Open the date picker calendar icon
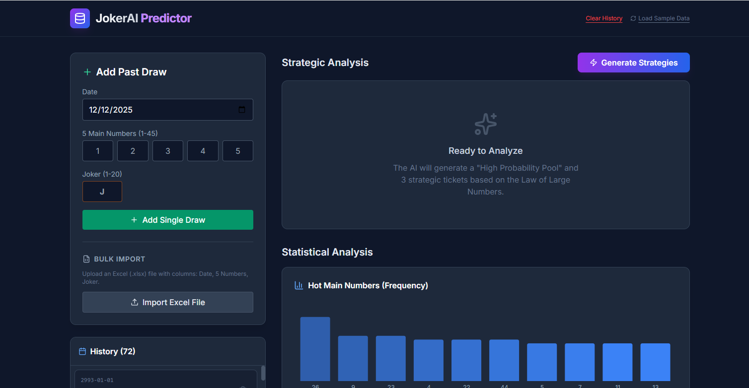Screen dimensions: 749x388 (242, 110)
